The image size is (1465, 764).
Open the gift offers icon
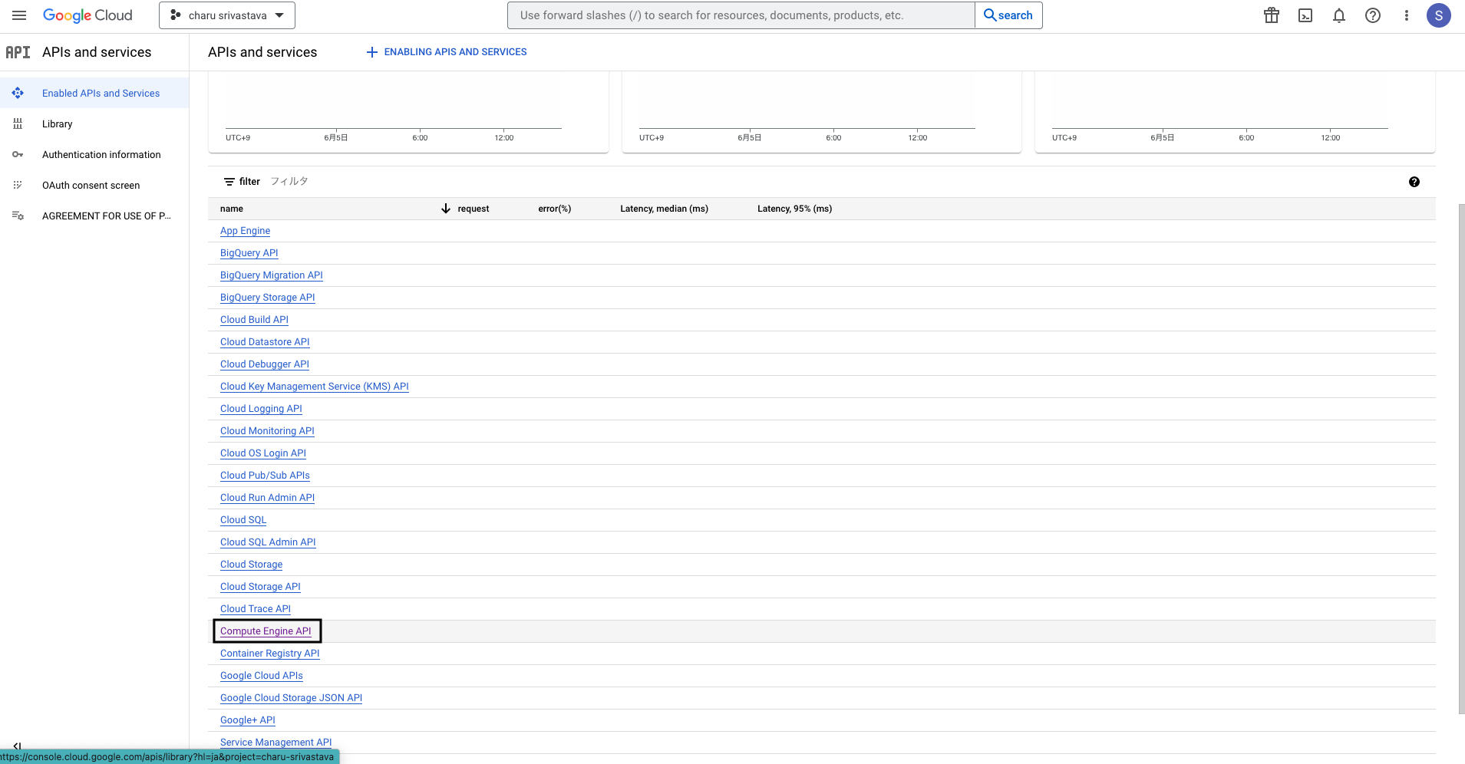click(x=1271, y=15)
